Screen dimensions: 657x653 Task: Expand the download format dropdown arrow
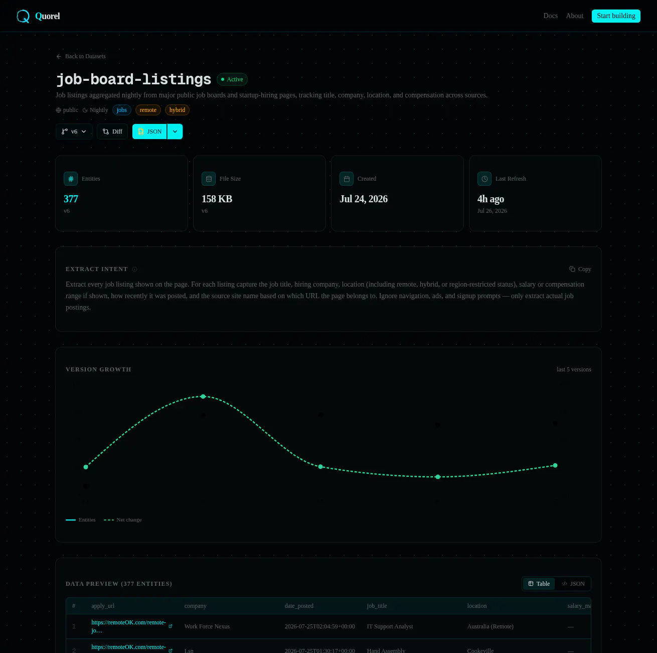coord(175,132)
